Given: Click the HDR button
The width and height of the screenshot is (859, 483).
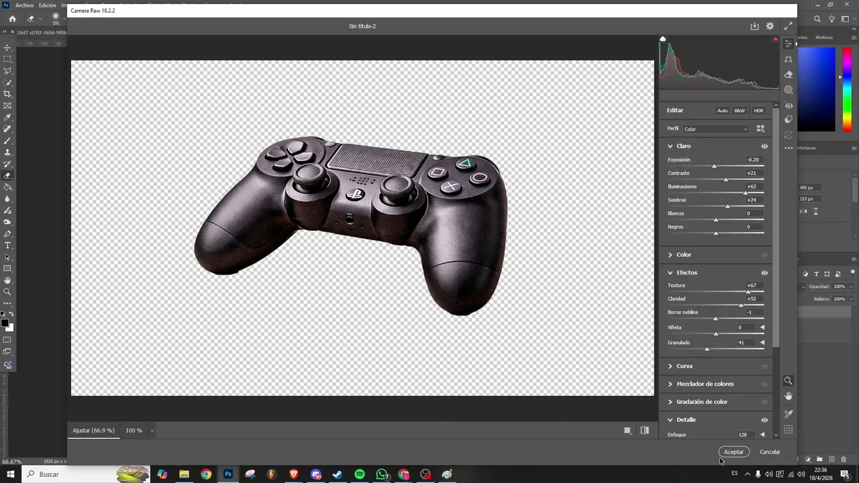Looking at the screenshot, I should [x=758, y=111].
